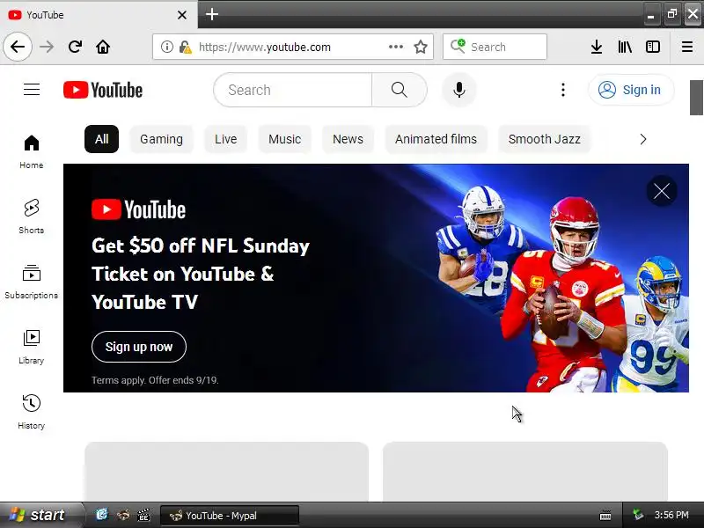704x528 pixels.
Task: Bookmark this page with the star icon
Action: pos(421,47)
